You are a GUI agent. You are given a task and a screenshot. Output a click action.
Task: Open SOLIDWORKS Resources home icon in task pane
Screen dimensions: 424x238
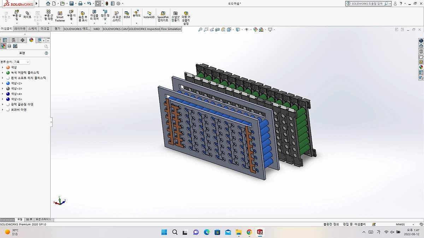(x=421, y=46)
